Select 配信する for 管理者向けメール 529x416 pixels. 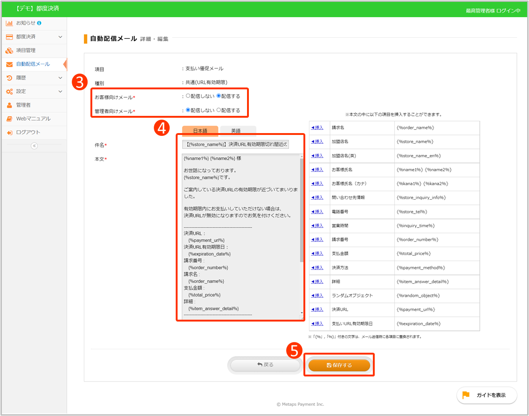219,111
